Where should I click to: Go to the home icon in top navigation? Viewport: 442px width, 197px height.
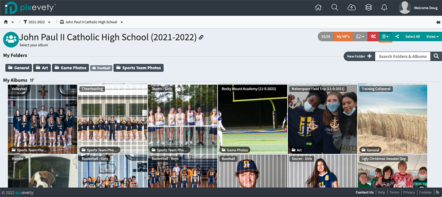tap(318, 7)
